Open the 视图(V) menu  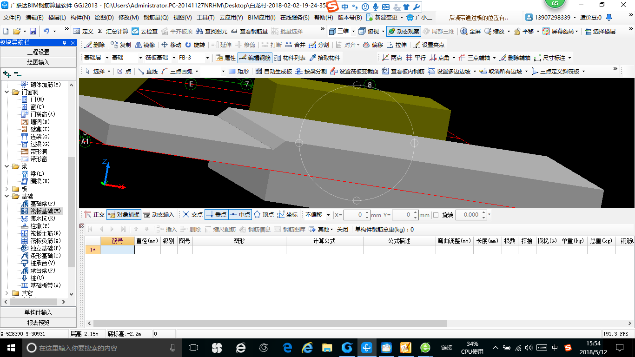pos(183,18)
